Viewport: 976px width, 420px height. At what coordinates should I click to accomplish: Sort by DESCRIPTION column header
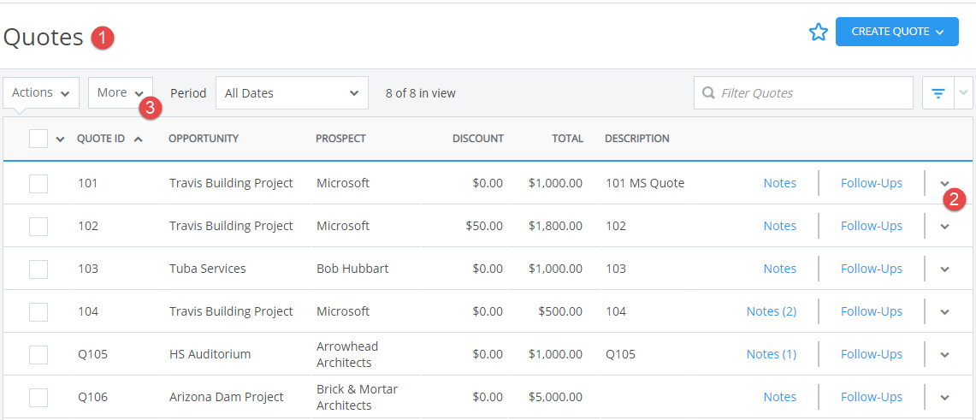click(637, 138)
